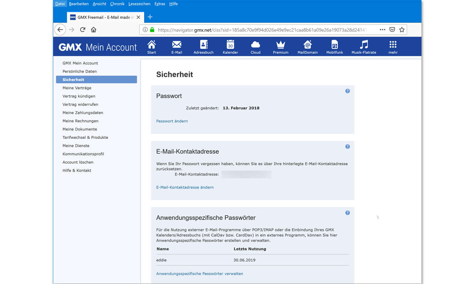Viewport: 474px width, 284px height.
Task: Click the eddie row in password table
Action: (253, 260)
